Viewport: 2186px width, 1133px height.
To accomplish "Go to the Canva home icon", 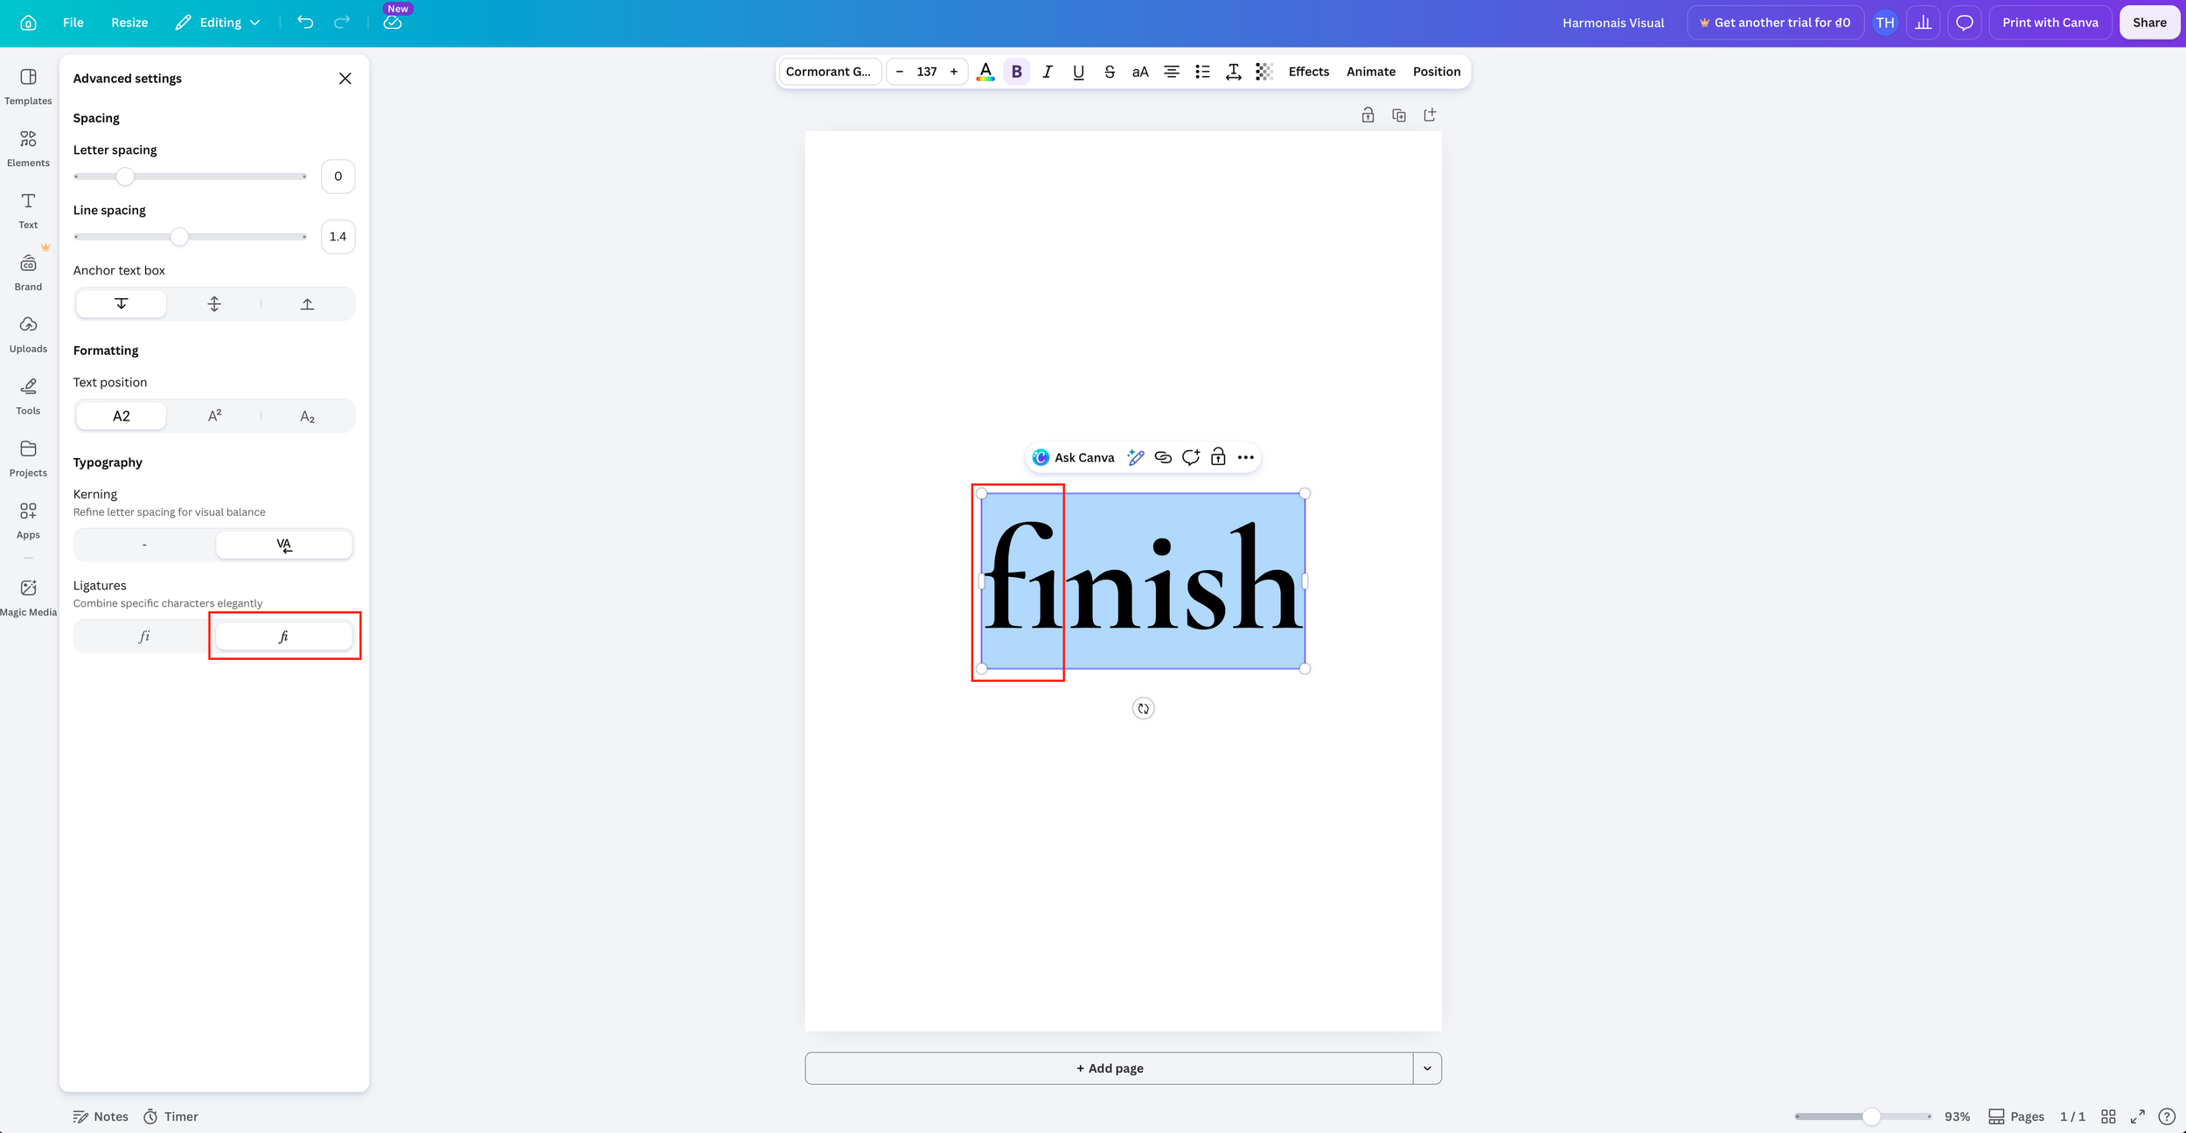I will (x=28, y=23).
